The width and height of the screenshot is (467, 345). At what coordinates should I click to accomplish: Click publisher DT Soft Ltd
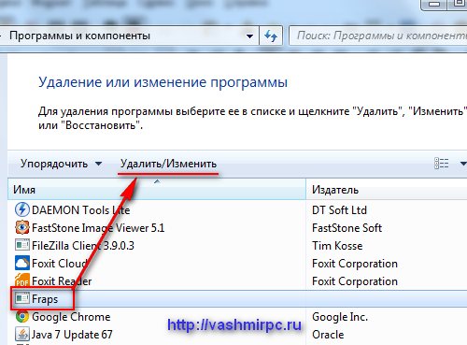click(x=339, y=210)
